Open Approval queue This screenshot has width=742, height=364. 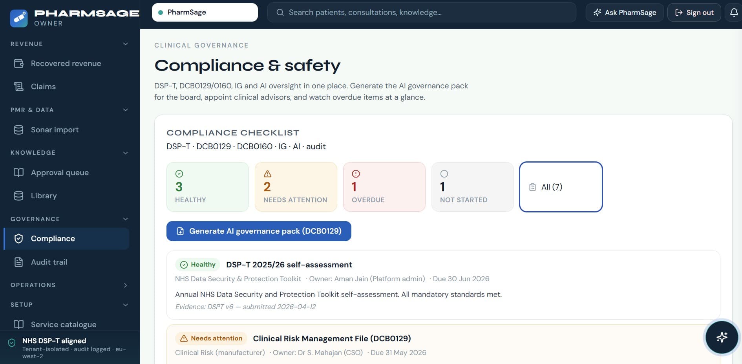(x=66, y=172)
